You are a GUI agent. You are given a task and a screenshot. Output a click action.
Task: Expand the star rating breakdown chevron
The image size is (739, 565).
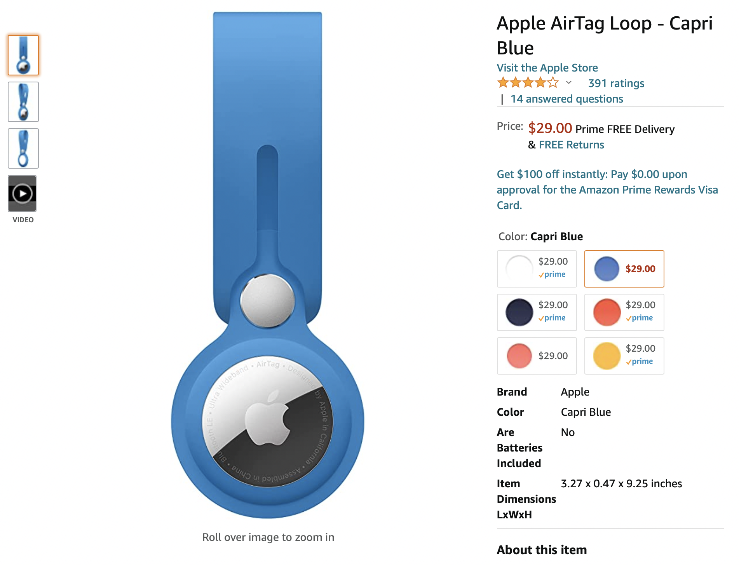coord(568,83)
